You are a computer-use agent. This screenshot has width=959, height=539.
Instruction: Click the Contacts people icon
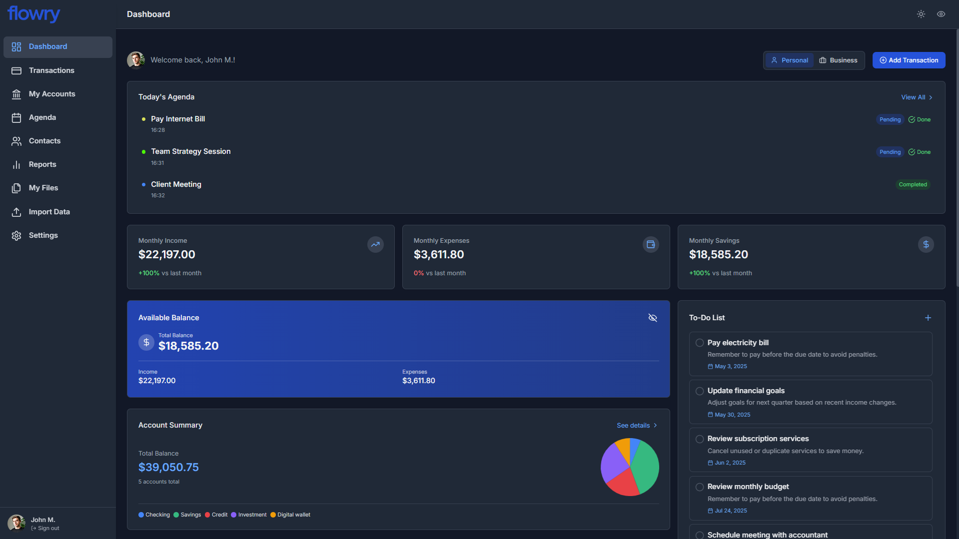click(x=16, y=141)
